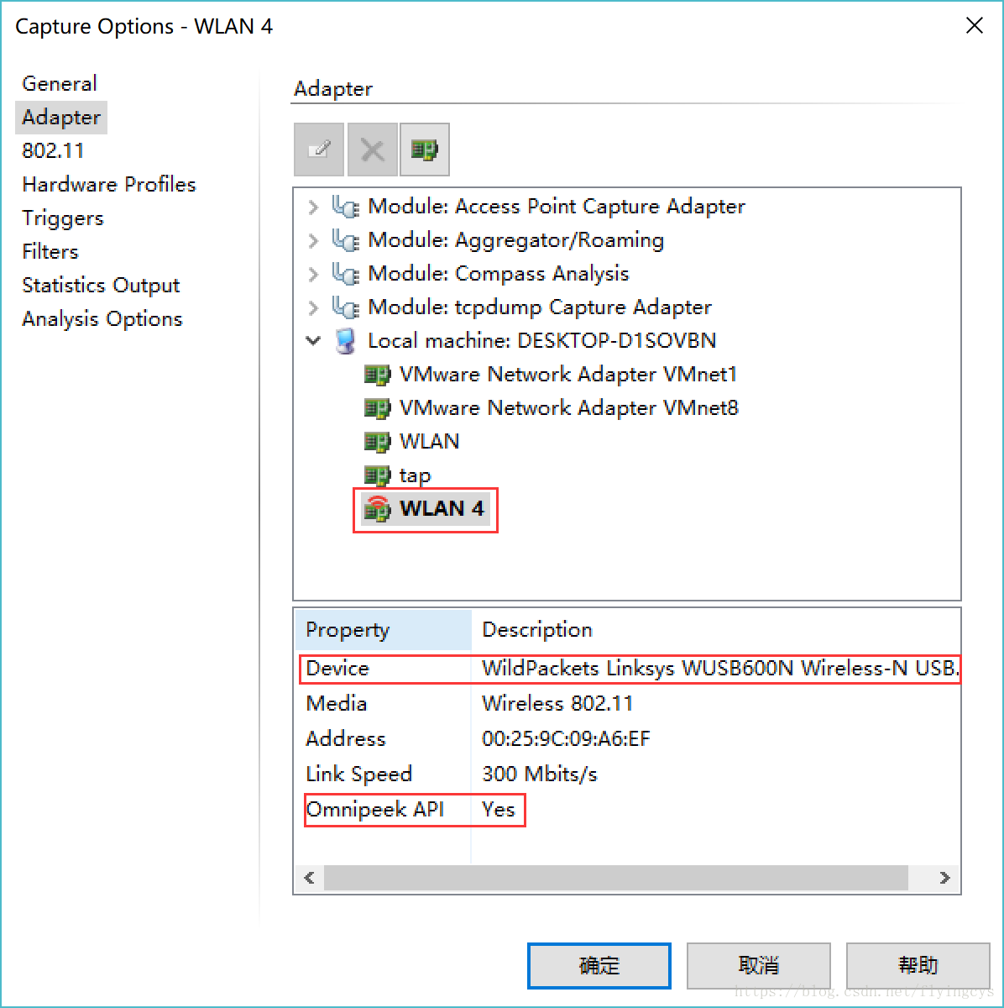Select VMware Network Adapter VMnet8

pyautogui.click(x=569, y=408)
